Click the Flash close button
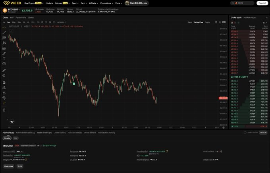Image resolution: width=270 pixels, height=173 pixels. click(9, 166)
